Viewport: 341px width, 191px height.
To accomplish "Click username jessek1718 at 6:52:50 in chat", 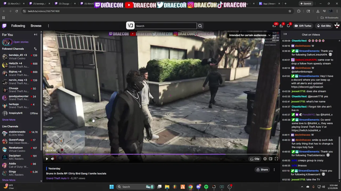I will click(298, 180).
